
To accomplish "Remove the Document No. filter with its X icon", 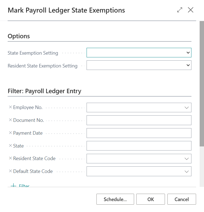I will (10, 120).
